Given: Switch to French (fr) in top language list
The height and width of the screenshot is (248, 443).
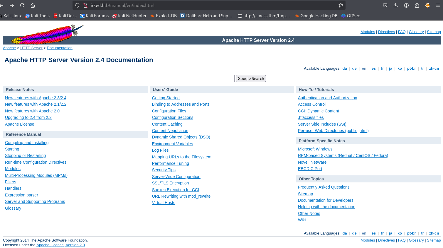Looking at the screenshot, I should (x=382, y=69).
